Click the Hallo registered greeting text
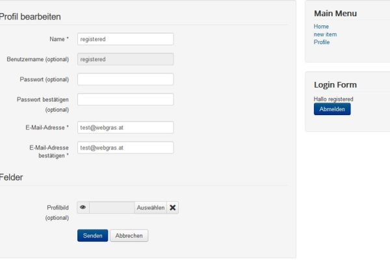The width and height of the screenshot is (390, 260). (333, 99)
